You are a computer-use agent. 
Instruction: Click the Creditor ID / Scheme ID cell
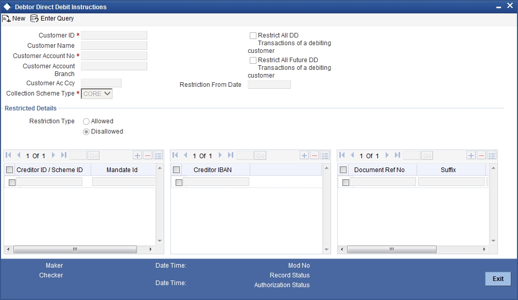point(49,182)
